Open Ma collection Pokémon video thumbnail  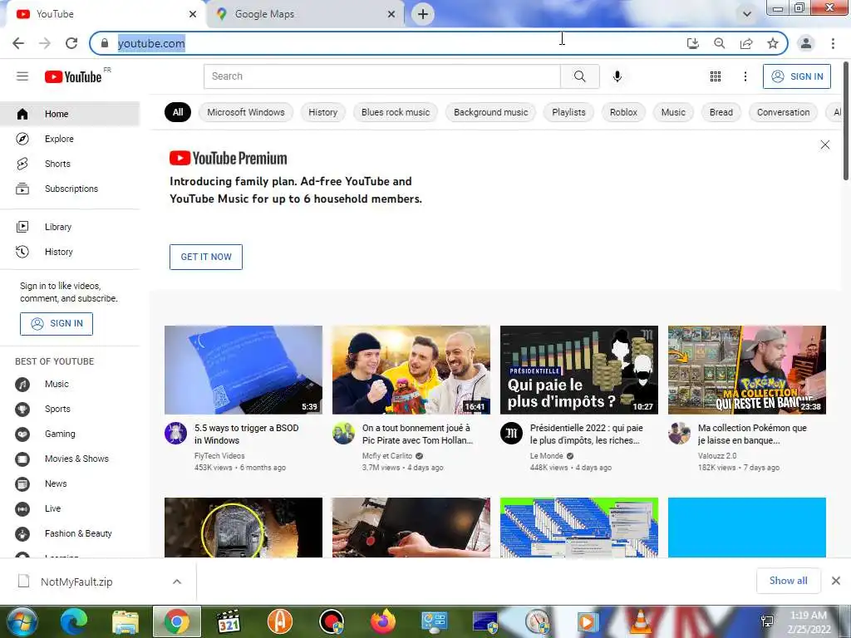(747, 370)
